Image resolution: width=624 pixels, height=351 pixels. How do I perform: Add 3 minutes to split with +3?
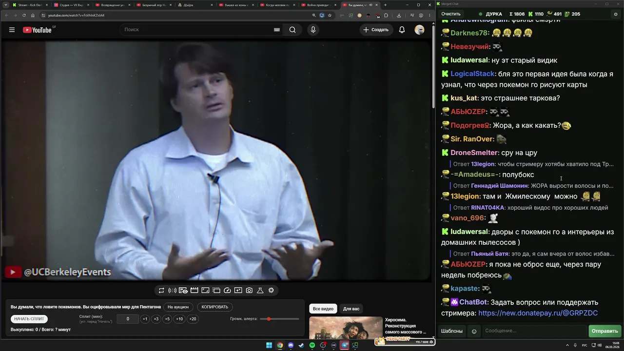click(156, 319)
